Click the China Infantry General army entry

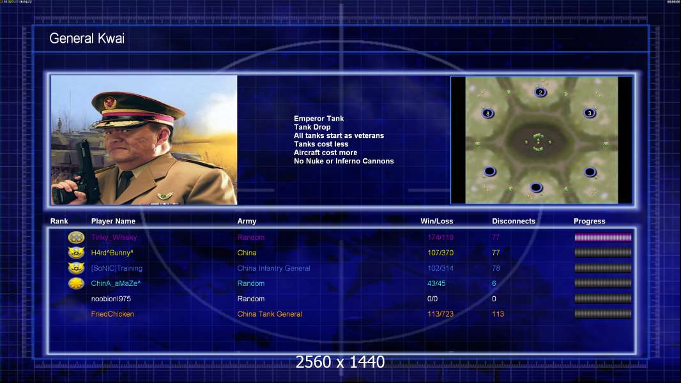(273, 268)
